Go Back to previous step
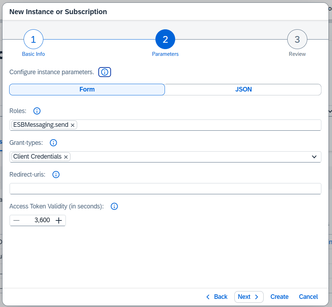The image size is (332, 307). [x=217, y=297]
